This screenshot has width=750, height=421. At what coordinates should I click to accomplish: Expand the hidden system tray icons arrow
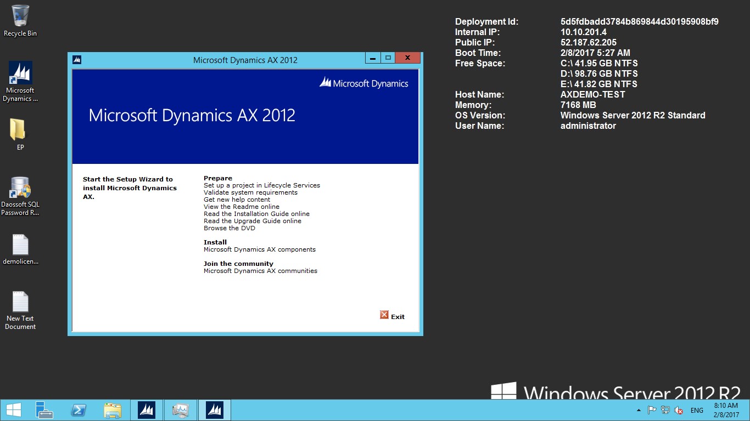[x=639, y=410]
